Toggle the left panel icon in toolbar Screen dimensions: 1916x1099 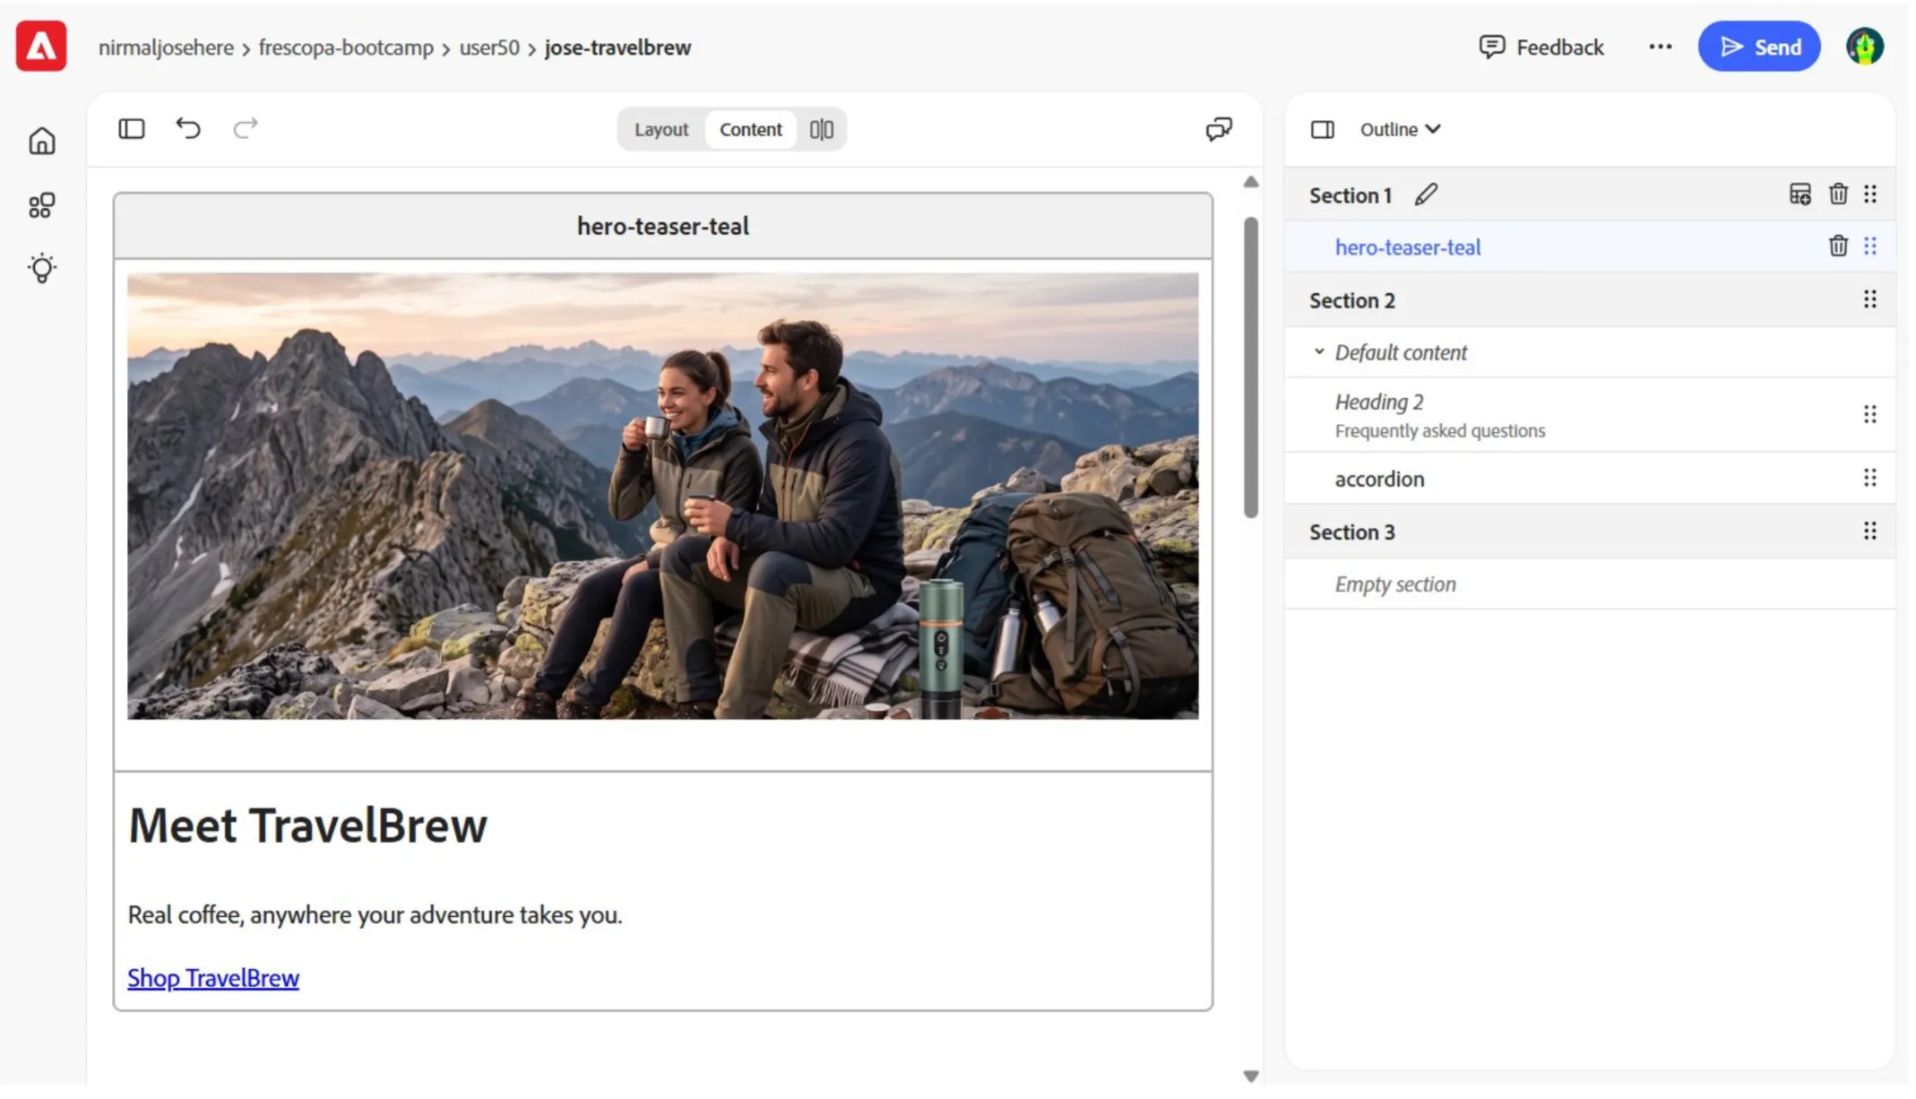[132, 129]
